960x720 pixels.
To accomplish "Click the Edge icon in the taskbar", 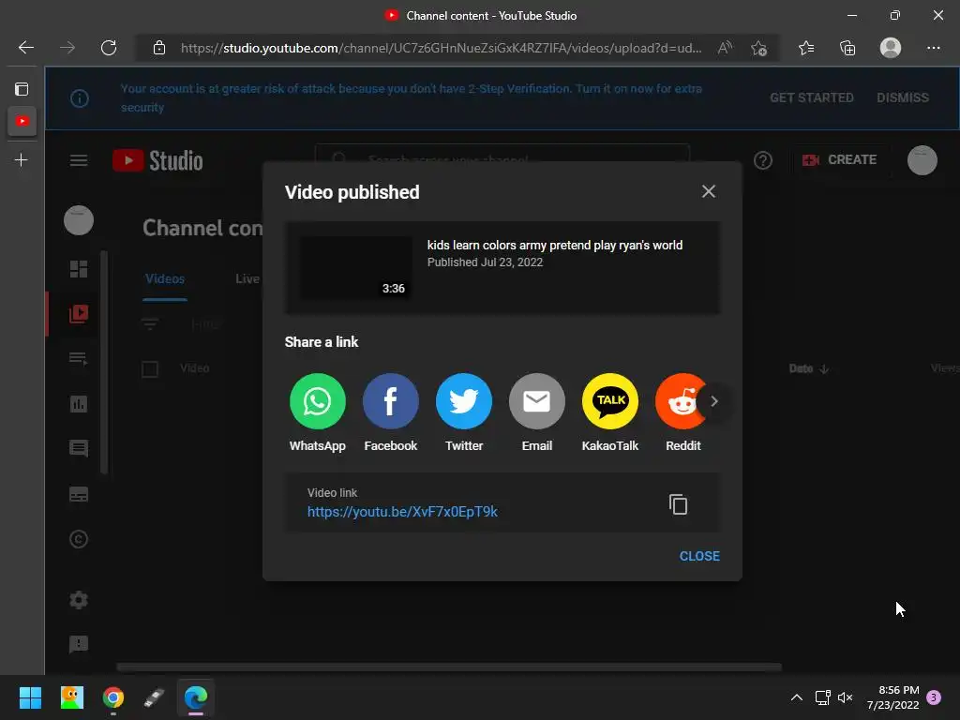I will [x=196, y=697].
